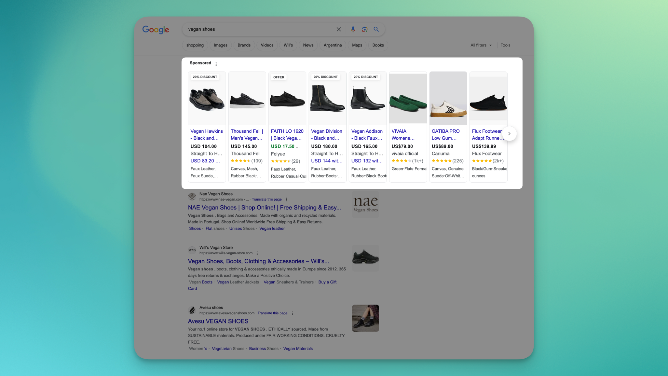This screenshot has width=668, height=376.
Task: Open the Sponsored section three-dot menu
Action: pos(216,64)
